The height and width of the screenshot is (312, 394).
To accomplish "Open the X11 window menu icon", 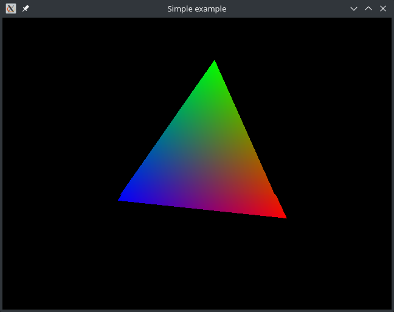I will [11, 9].
